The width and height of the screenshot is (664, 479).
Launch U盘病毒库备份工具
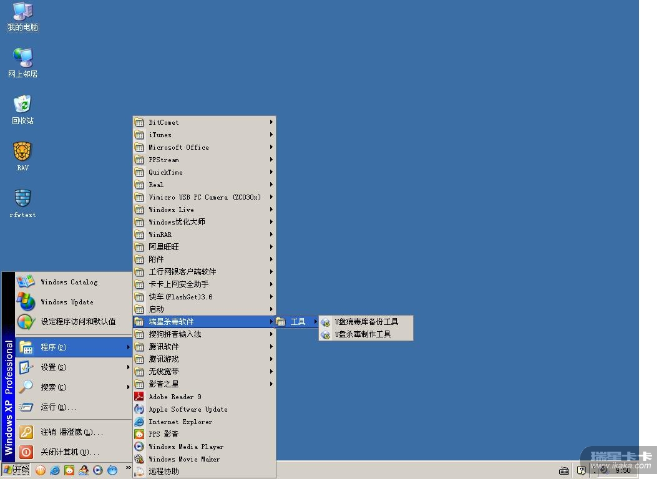coord(366,322)
